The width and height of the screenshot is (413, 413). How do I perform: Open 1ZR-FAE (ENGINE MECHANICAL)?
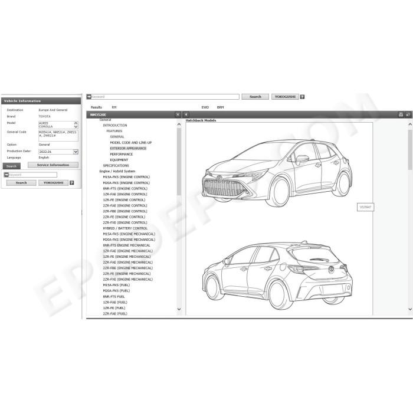(128, 251)
